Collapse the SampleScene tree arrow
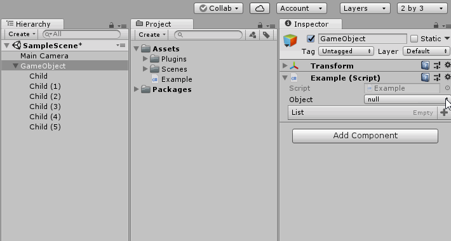 pos(7,46)
